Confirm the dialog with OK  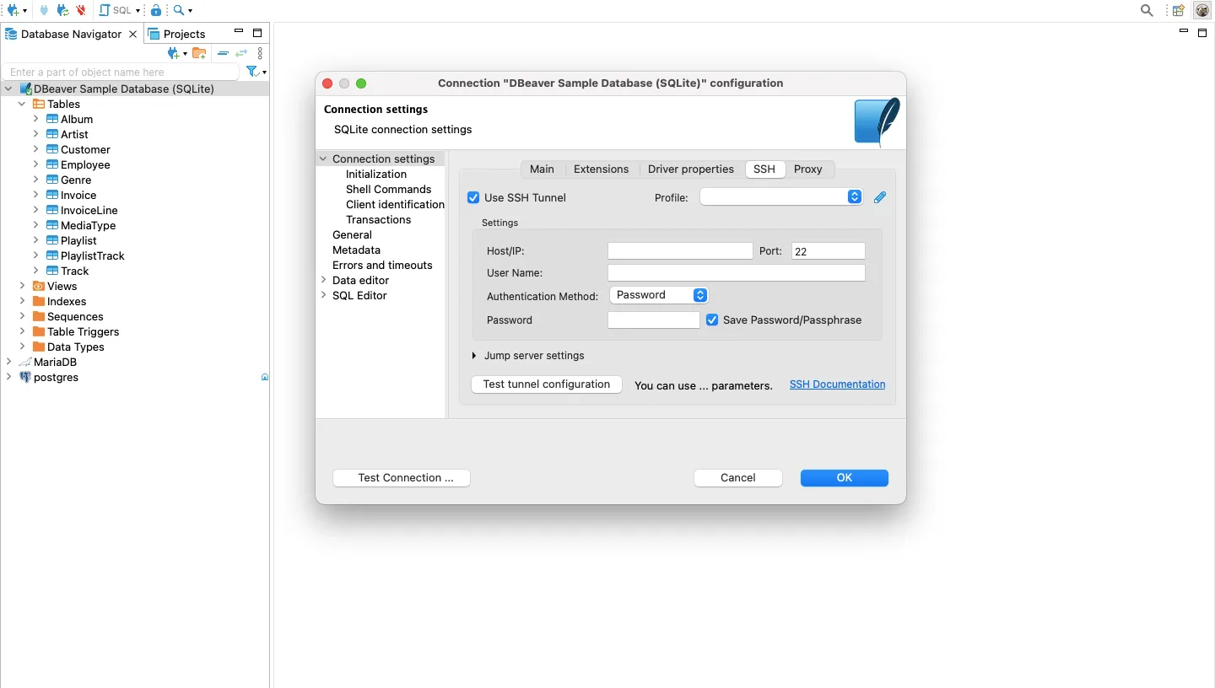tap(845, 478)
